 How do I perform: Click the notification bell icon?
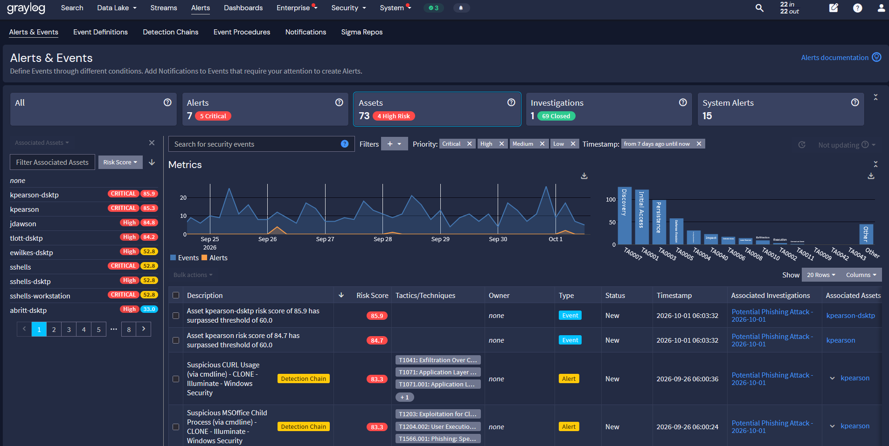click(x=461, y=8)
